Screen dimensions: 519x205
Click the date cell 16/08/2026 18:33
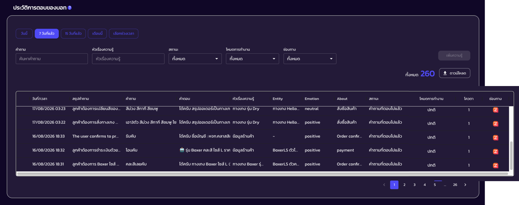[x=49, y=136]
